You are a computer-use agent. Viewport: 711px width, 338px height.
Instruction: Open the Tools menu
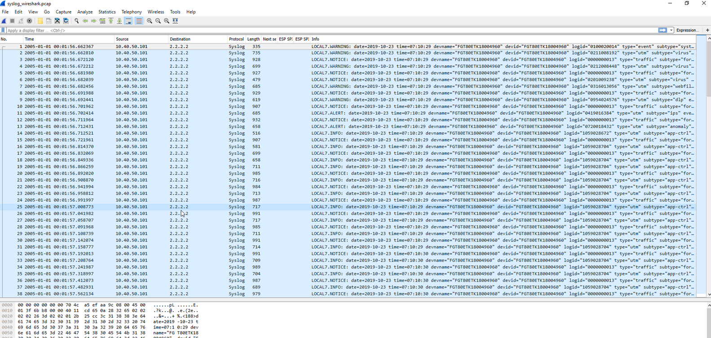point(175,12)
